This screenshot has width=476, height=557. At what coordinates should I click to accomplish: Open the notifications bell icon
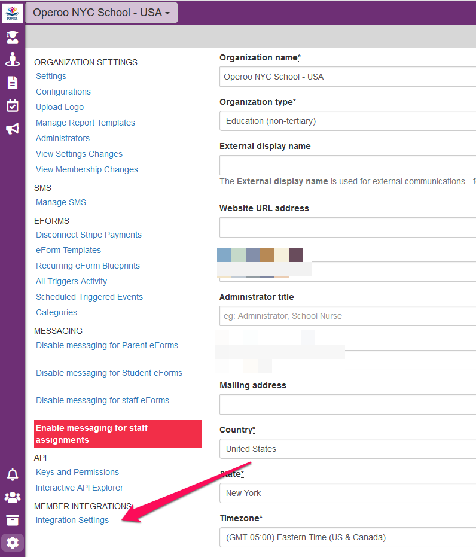click(13, 474)
